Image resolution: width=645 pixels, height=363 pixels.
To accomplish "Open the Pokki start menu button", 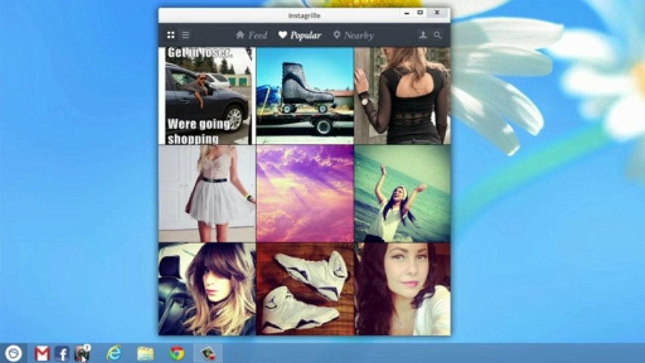I will pyautogui.click(x=13, y=353).
